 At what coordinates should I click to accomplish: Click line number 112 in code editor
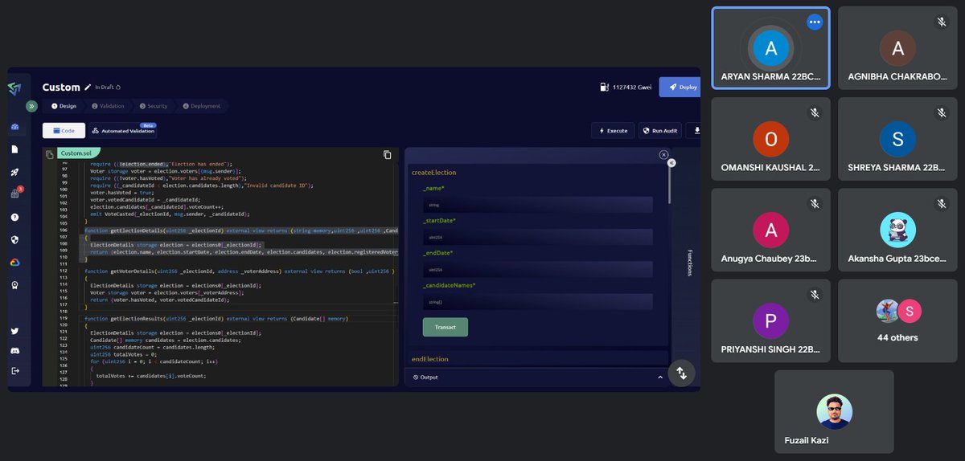click(x=63, y=271)
